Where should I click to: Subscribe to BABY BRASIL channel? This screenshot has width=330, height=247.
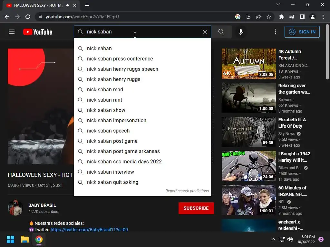(x=196, y=208)
